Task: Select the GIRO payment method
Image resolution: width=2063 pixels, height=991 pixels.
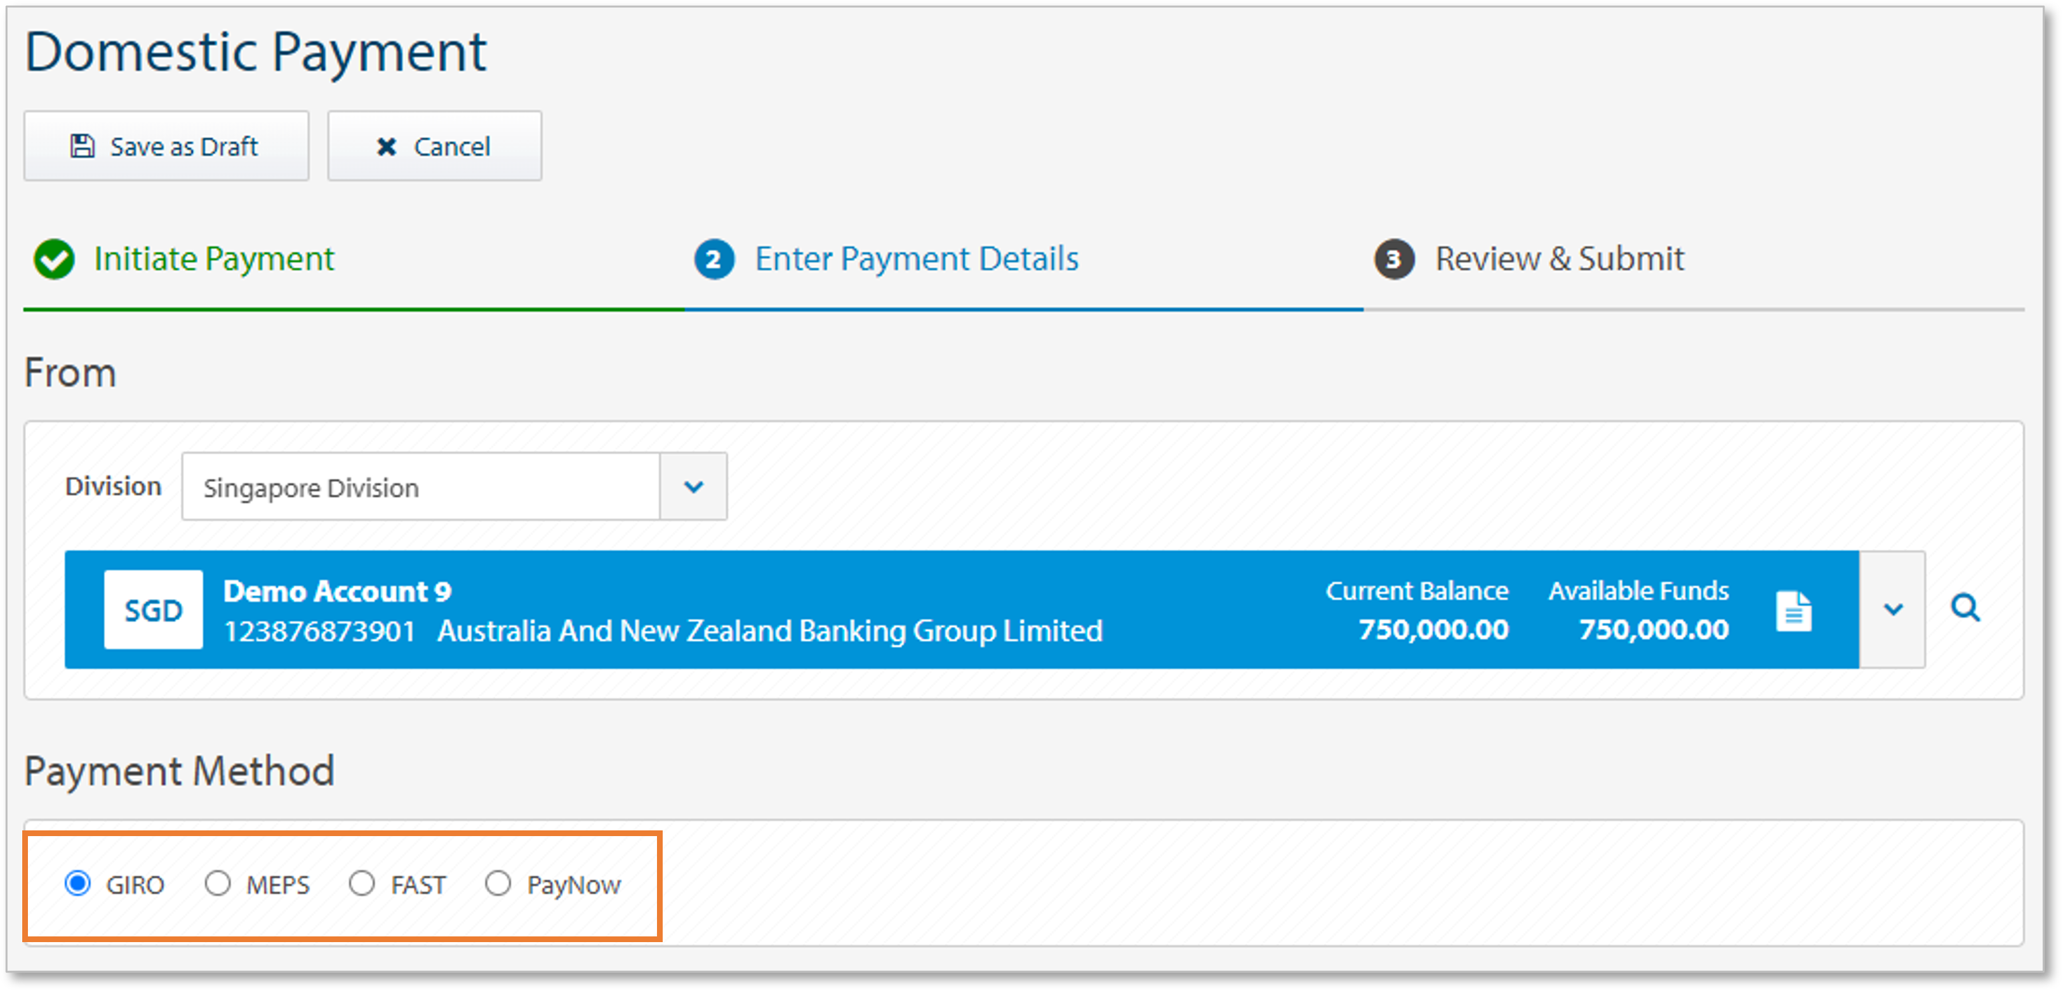Action: pos(77,884)
